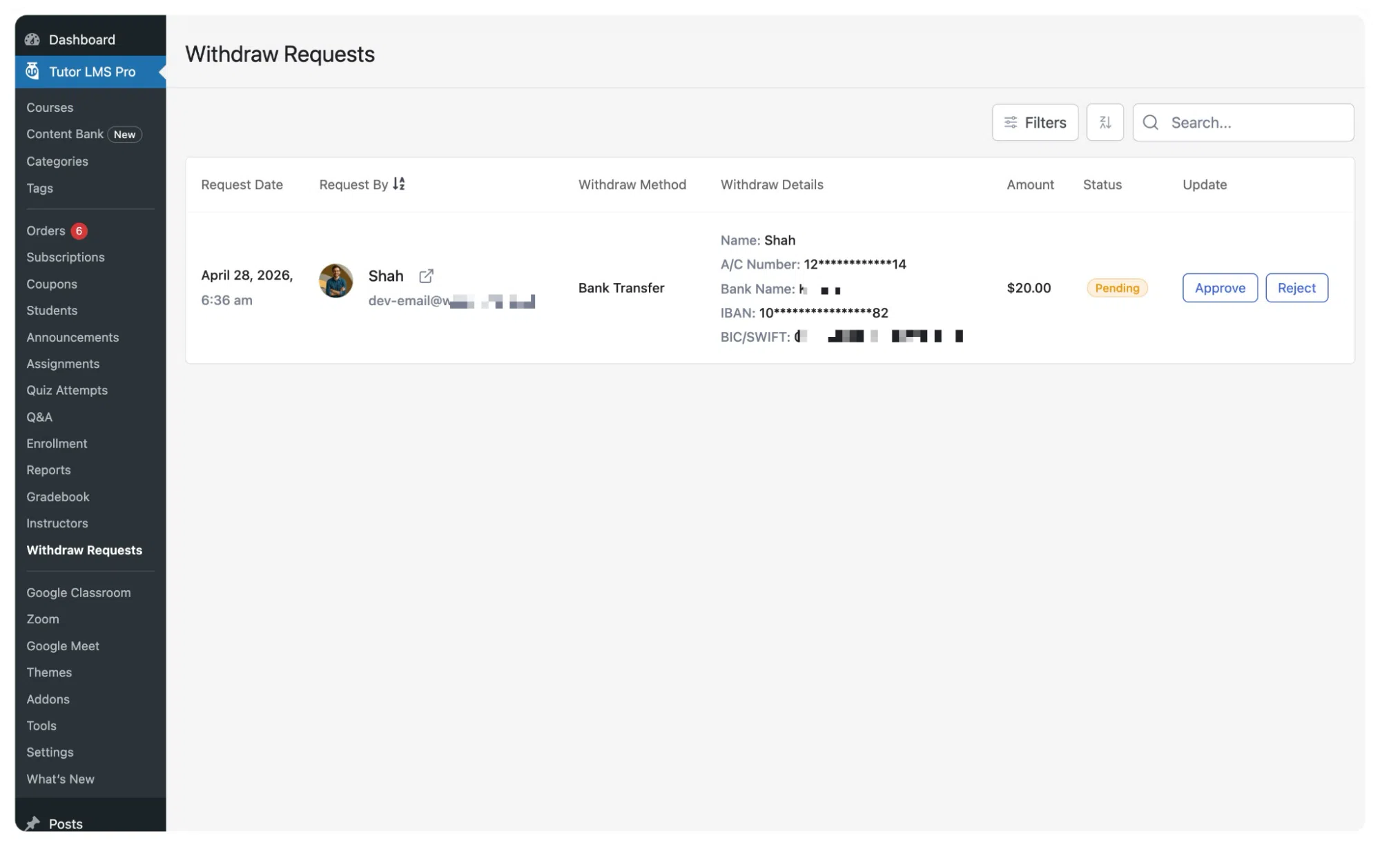This screenshot has width=1380, height=847.
Task: Select Withdraw Requests in sidebar
Action: (84, 550)
